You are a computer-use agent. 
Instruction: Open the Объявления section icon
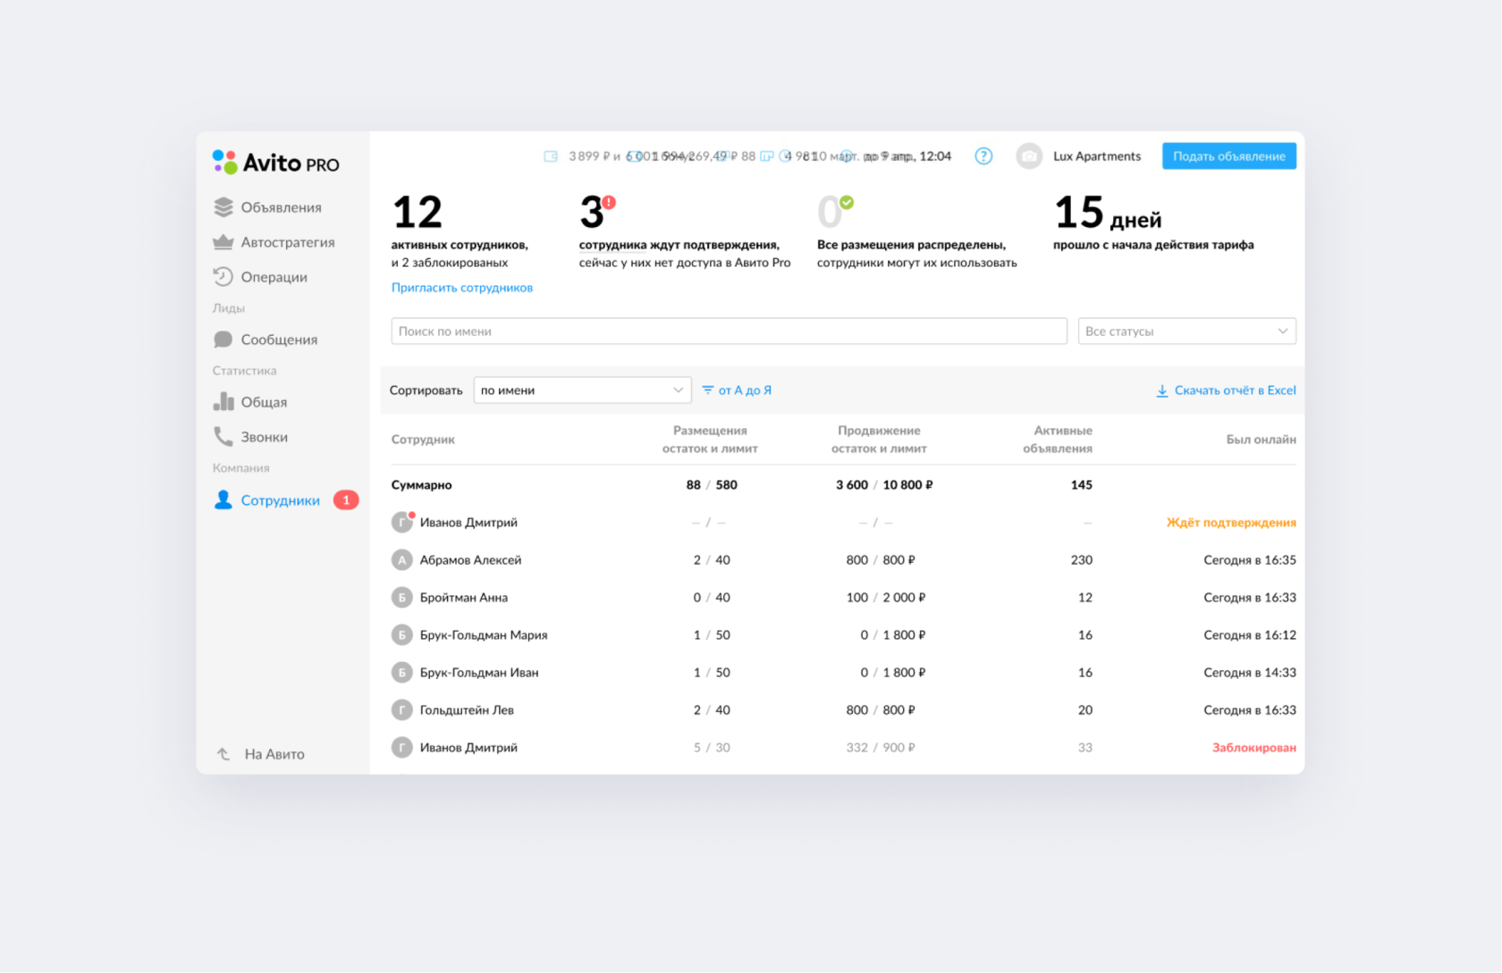pyautogui.click(x=224, y=207)
